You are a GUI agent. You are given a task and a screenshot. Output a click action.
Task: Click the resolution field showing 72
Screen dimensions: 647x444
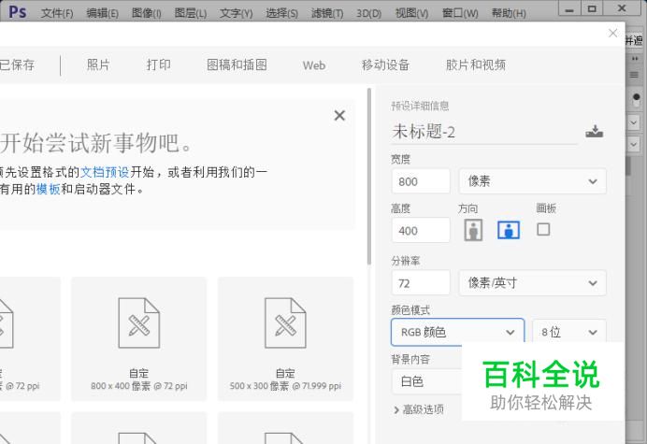tap(421, 283)
